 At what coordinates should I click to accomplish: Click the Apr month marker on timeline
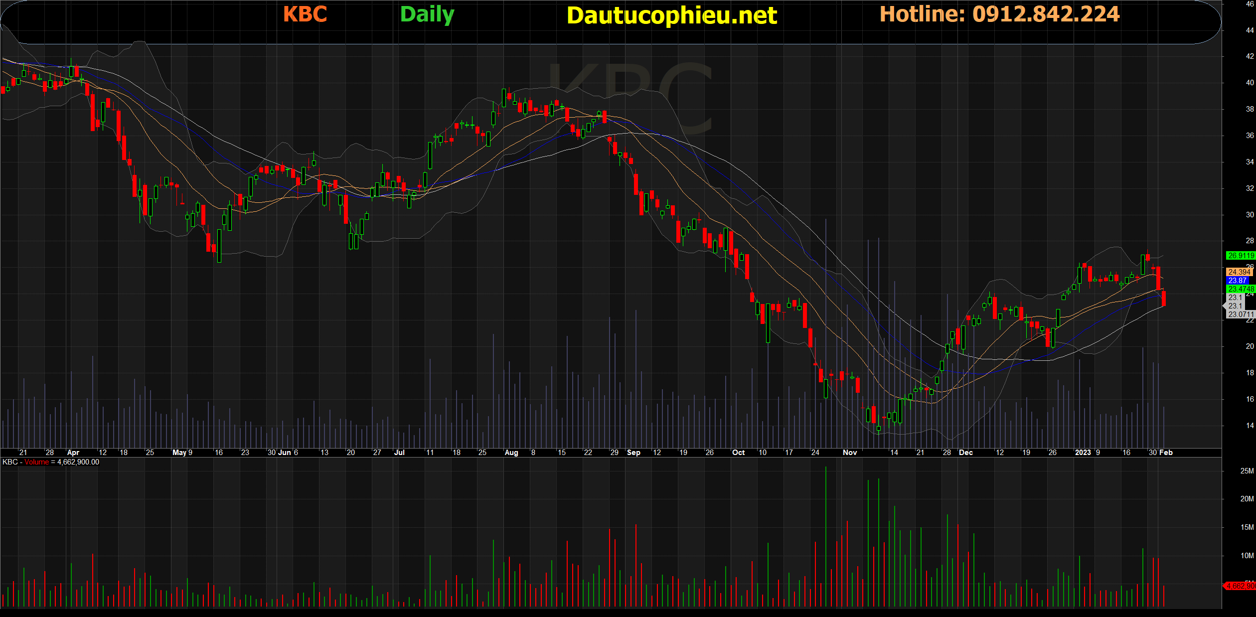[73, 453]
